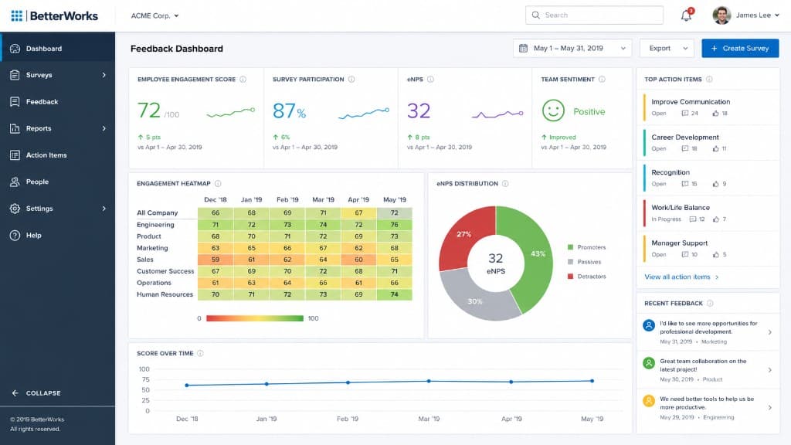The height and width of the screenshot is (445, 791).
Task: Click the green avatar on team collaboration feedback
Action: (649, 363)
